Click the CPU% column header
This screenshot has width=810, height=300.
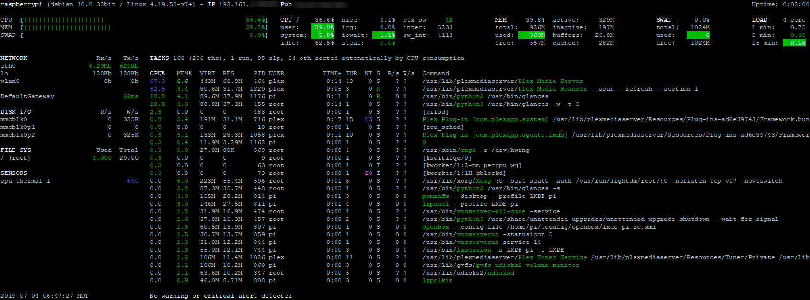tap(158, 74)
